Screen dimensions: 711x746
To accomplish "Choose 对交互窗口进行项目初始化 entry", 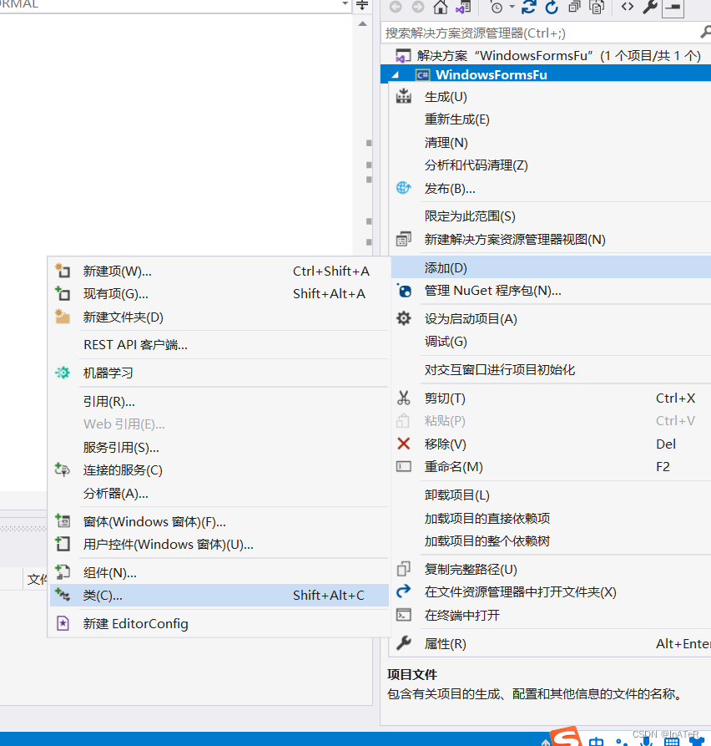I will coord(551,370).
